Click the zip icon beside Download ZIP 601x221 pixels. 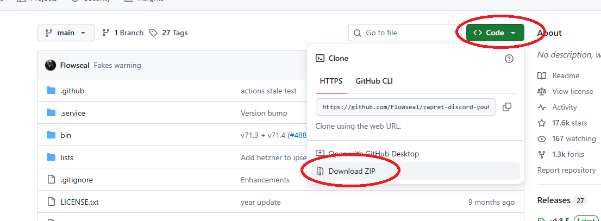(320, 171)
